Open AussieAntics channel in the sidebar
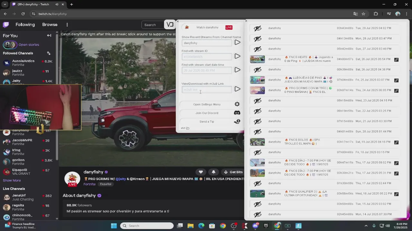Viewport: 412px width, 231px height. (27, 63)
